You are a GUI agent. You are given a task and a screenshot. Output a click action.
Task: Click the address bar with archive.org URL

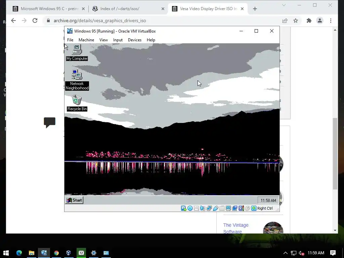coord(162,20)
